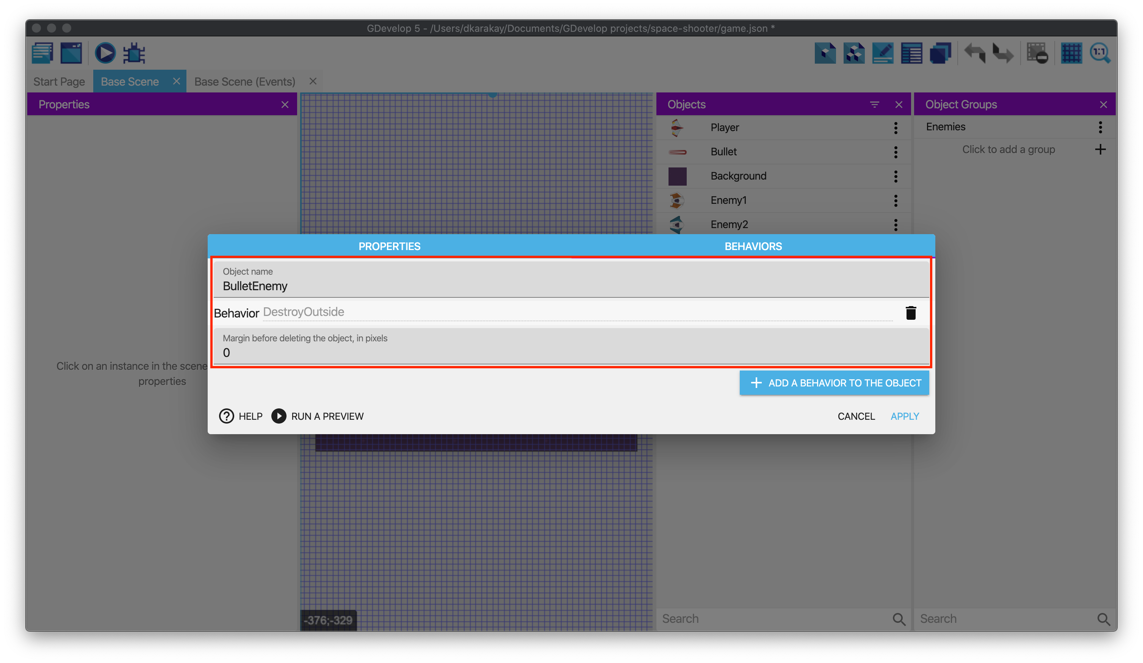Click Add a Behavior to the Object
Image resolution: width=1143 pixels, height=663 pixels.
coord(834,383)
